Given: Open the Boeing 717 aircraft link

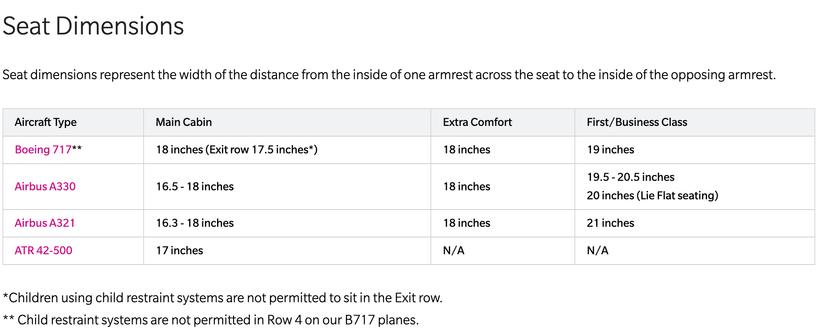Looking at the screenshot, I should coord(43,150).
